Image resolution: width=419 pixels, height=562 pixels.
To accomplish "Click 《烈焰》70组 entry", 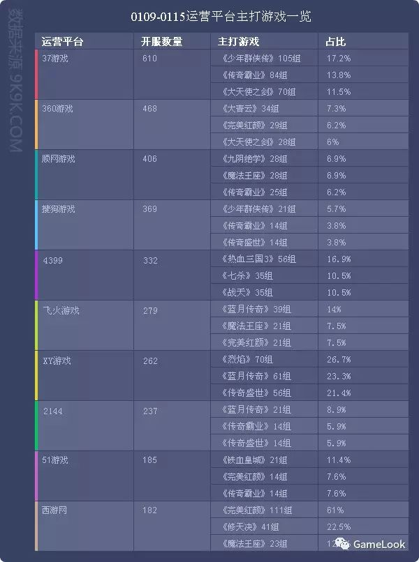I will click(247, 359).
